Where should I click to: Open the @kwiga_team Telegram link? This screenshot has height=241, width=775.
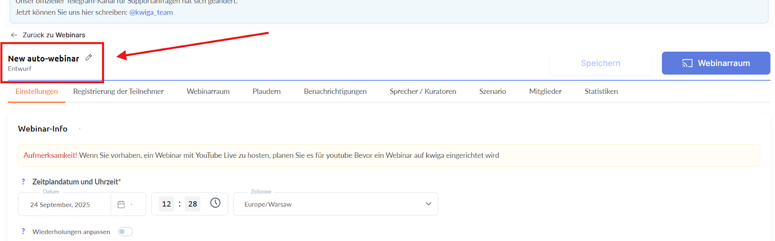click(x=151, y=12)
